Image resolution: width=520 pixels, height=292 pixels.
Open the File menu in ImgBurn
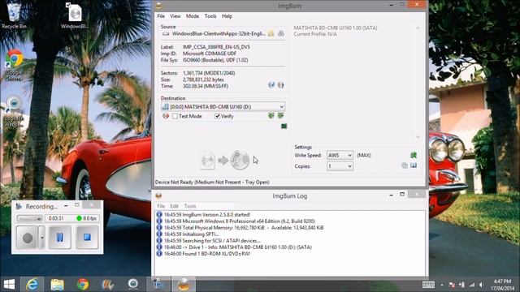coord(161,16)
